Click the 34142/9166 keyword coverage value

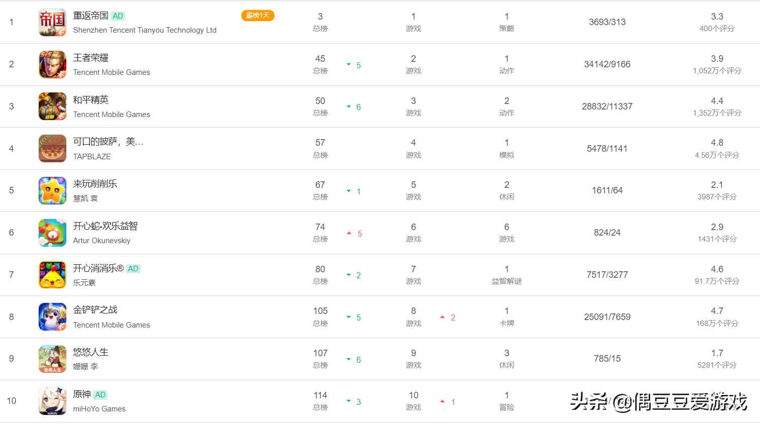pos(607,64)
